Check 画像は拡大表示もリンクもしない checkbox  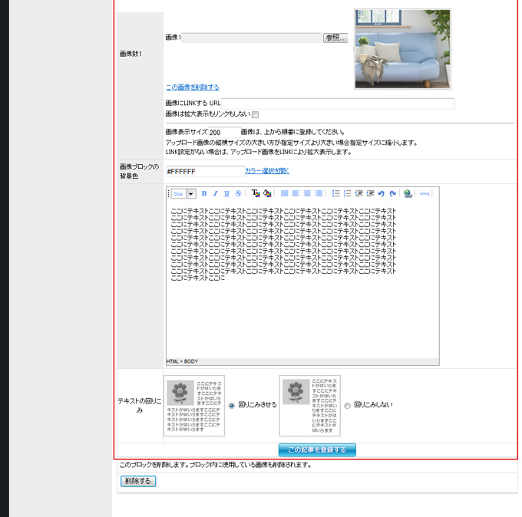(x=256, y=115)
